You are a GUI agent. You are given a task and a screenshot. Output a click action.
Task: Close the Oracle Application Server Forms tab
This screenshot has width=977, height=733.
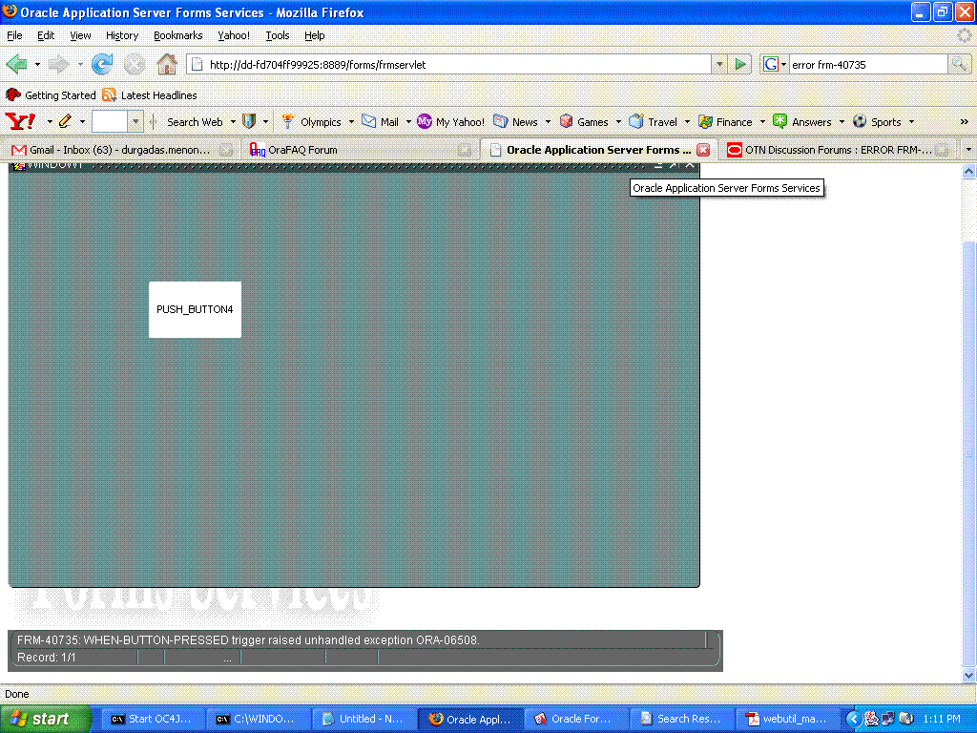[x=703, y=150]
